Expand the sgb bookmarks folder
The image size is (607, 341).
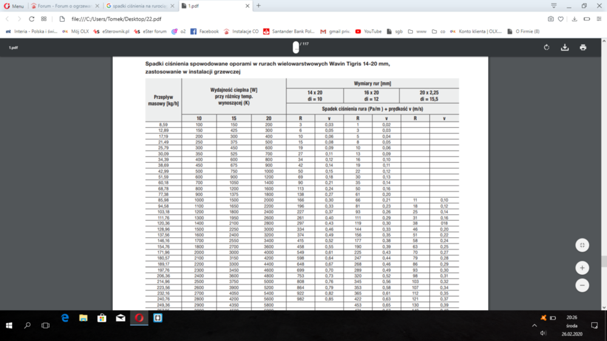pos(395,31)
